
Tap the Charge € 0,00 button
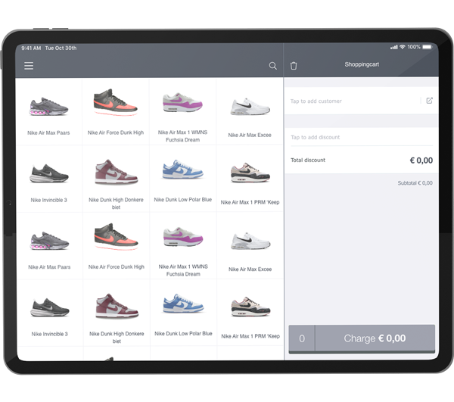click(x=375, y=338)
